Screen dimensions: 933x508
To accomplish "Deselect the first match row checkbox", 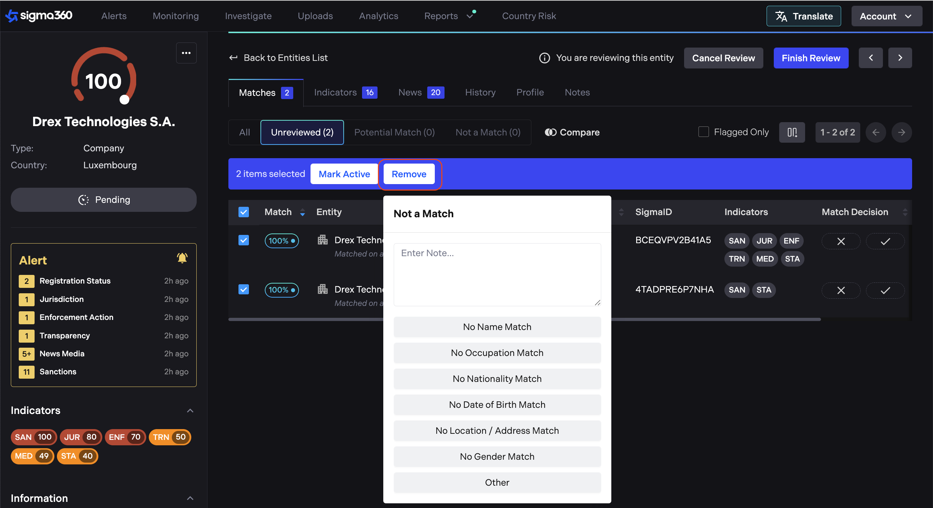I will tap(244, 240).
